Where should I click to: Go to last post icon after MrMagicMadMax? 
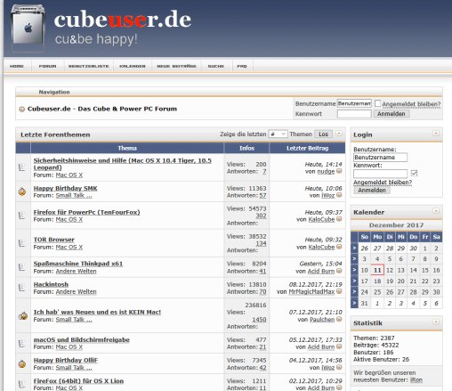point(339,291)
